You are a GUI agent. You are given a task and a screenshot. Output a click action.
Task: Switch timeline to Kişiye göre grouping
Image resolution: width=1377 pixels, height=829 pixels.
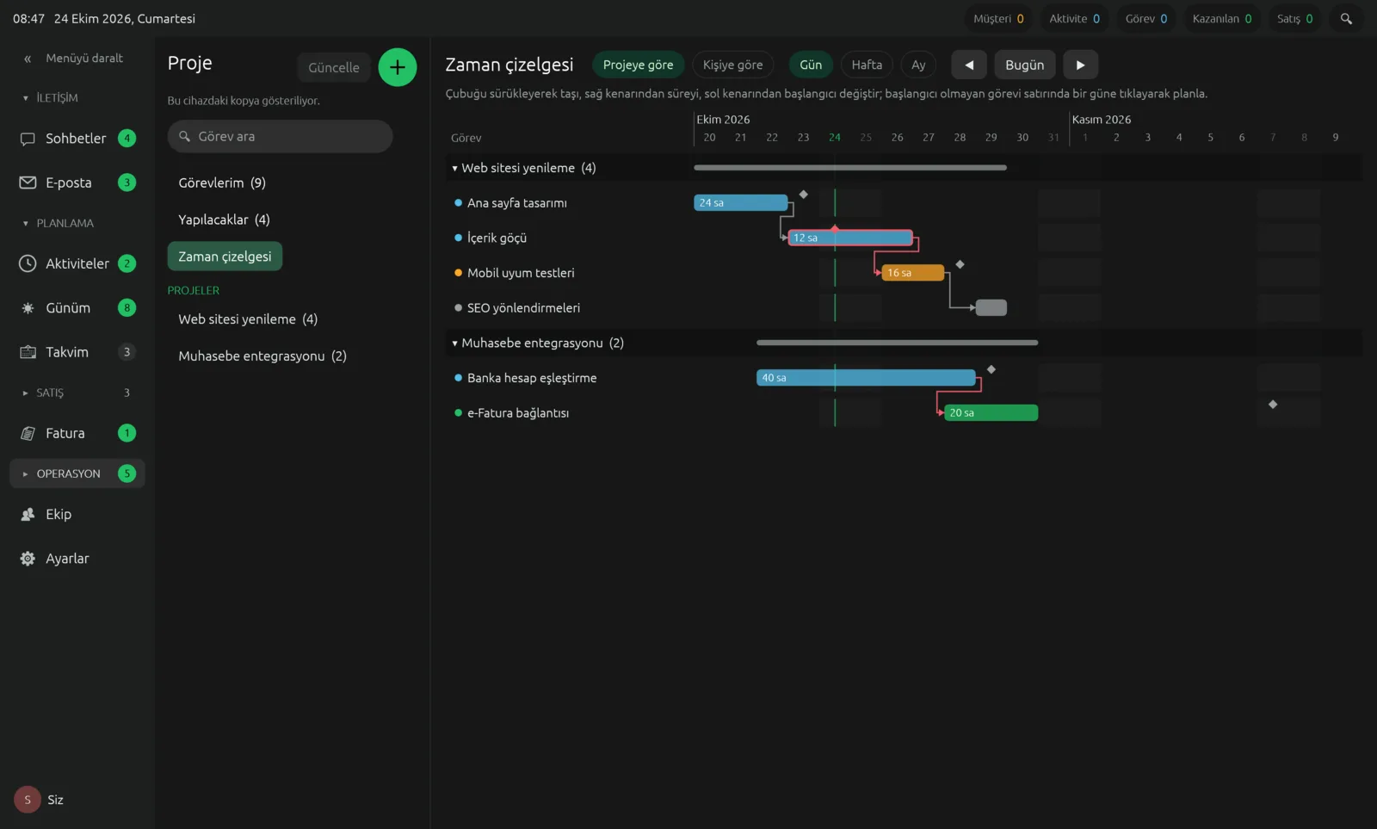pyautogui.click(x=732, y=65)
